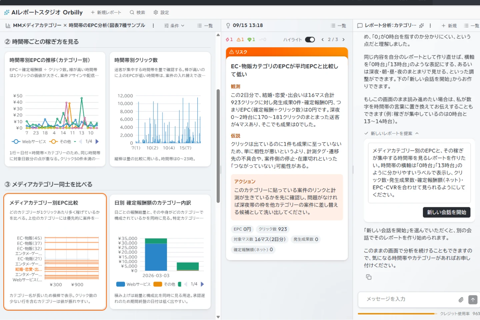Click the suggested report prompt text box
This screenshot has width=480, height=320.
pyautogui.click(x=419, y=173)
